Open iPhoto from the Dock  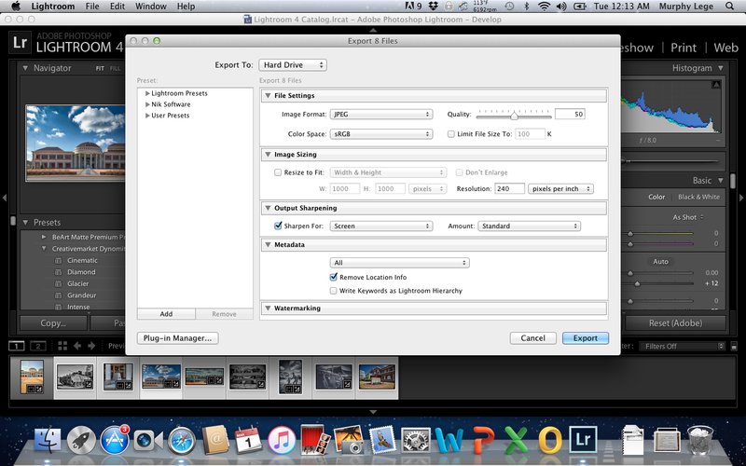pos(349,440)
